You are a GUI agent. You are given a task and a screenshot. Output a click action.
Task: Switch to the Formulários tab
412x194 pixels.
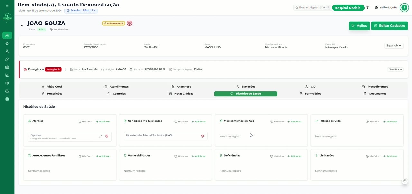(310, 94)
